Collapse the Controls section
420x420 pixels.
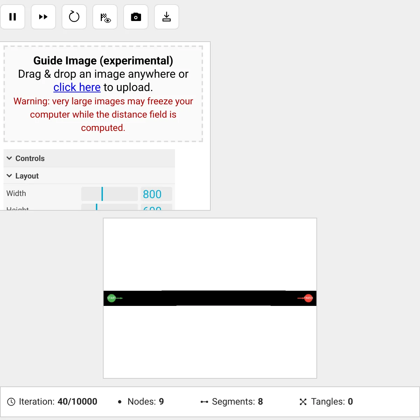[9, 158]
